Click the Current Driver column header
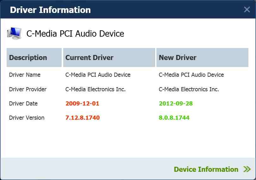This screenshot has height=180, width=256. [89, 57]
